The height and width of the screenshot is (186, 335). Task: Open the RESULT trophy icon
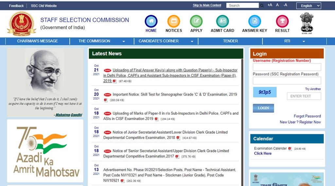(282, 21)
